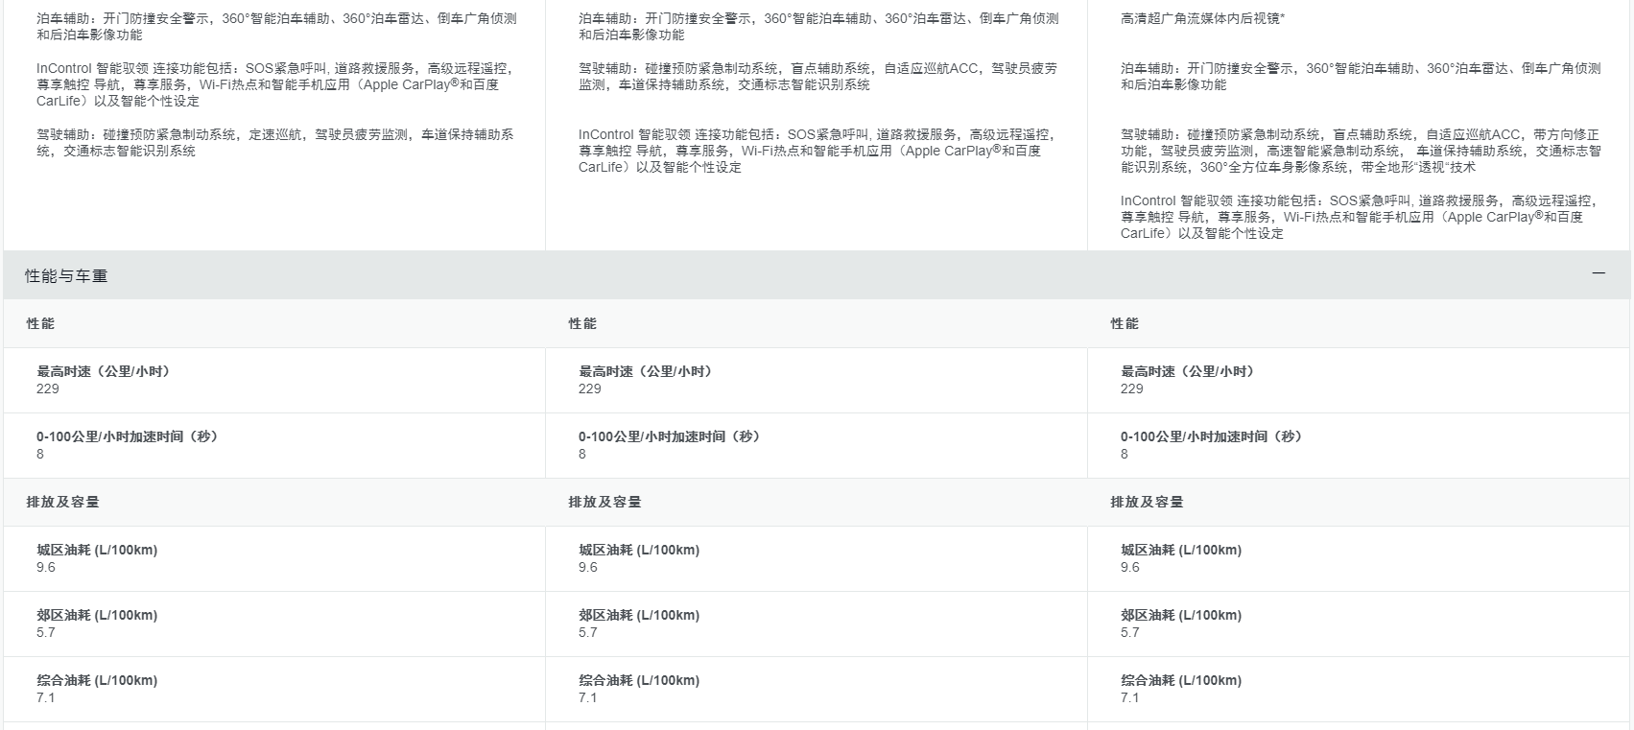Image resolution: width=1634 pixels, height=730 pixels.
Task: Click 排放及容量 heading in left column
Action: pos(62,503)
